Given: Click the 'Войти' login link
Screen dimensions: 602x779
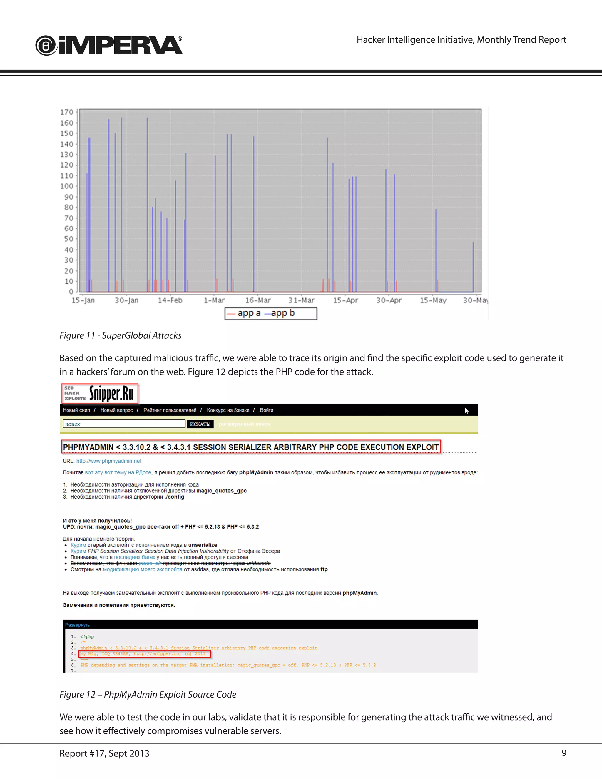Looking at the screenshot, I should click(x=266, y=410).
